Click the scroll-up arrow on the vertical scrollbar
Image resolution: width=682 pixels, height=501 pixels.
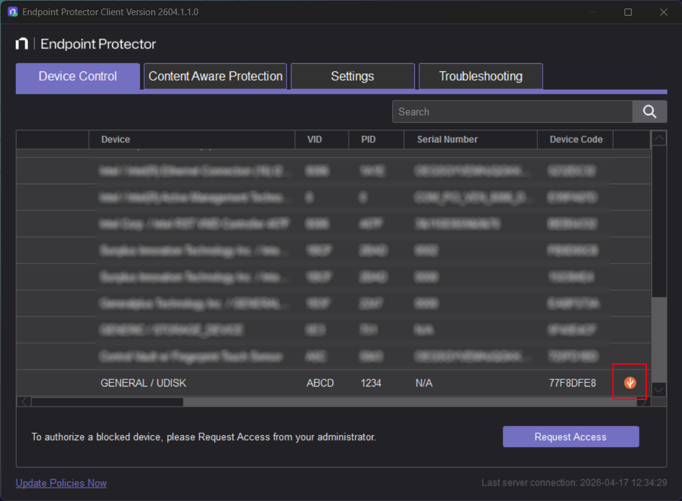pos(659,138)
